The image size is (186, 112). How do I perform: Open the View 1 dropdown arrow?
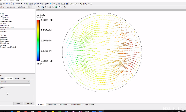coord(43,10)
